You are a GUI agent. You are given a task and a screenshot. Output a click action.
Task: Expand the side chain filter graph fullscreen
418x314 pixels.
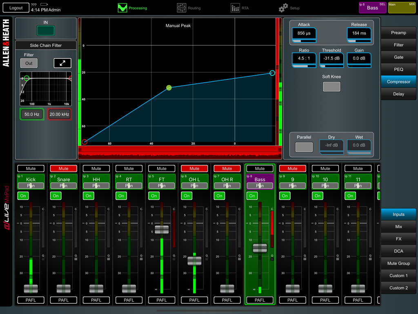tap(62, 63)
